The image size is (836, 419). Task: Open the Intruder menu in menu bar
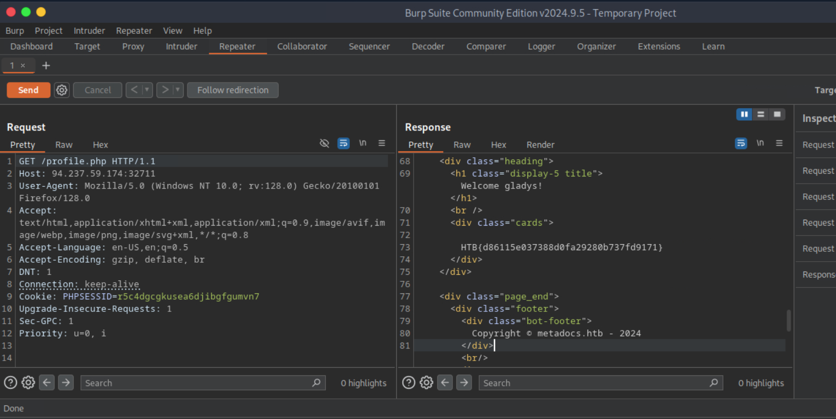pyautogui.click(x=89, y=31)
